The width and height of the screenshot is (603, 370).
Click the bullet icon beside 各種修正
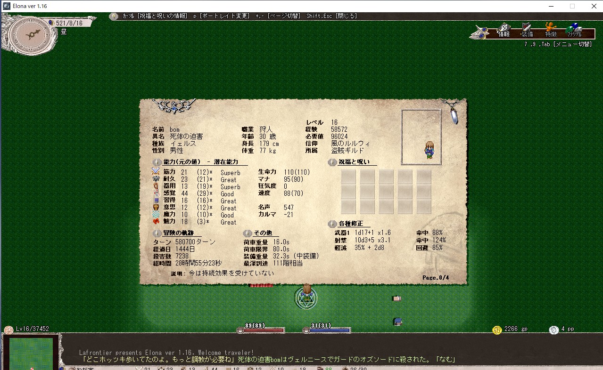(x=332, y=224)
